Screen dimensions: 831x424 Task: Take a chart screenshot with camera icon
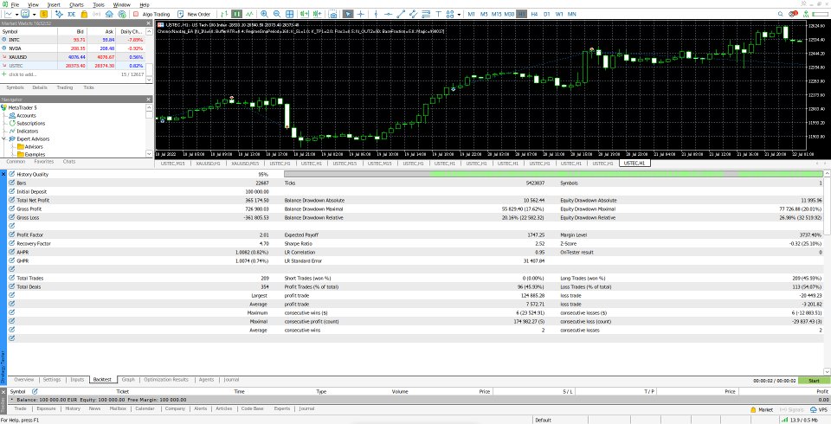(332, 15)
